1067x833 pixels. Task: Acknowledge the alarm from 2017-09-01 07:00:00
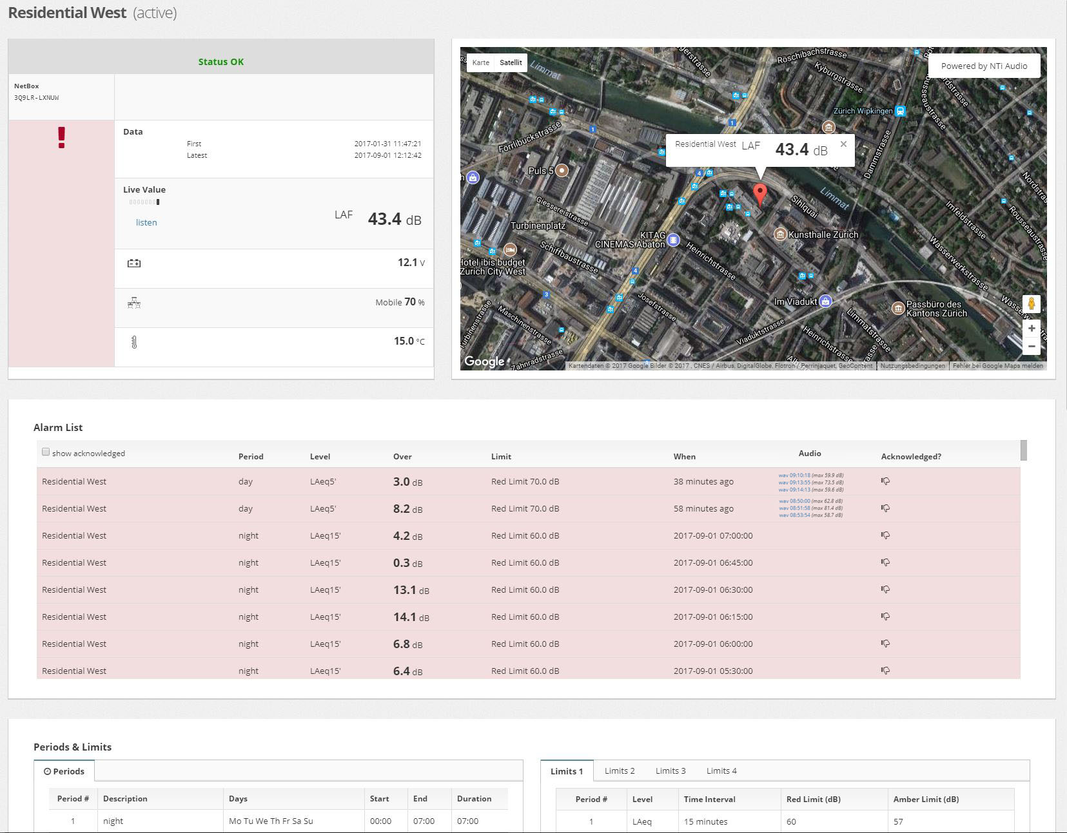[885, 535]
